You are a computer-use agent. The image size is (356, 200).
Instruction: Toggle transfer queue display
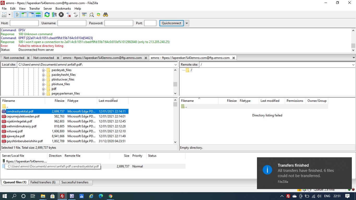pos(38,15)
